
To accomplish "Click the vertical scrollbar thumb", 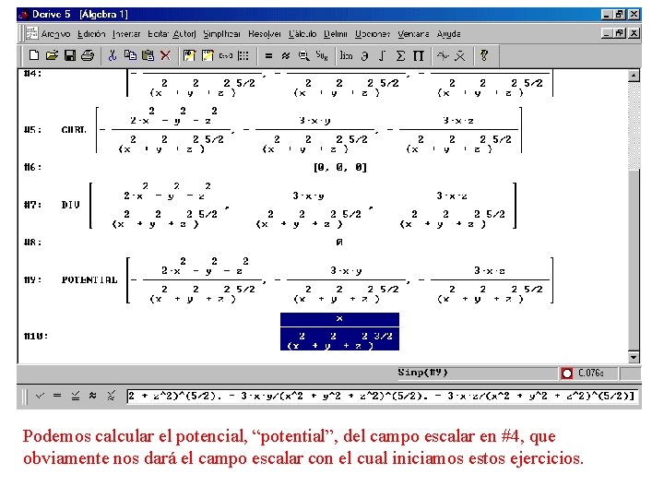I will pyautogui.click(x=634, y=260).
